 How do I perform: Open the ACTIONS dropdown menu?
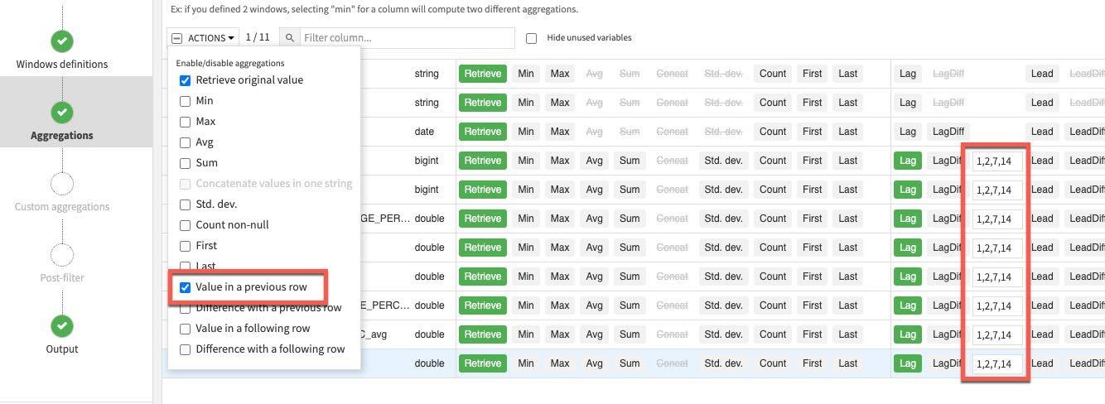point(210,38)
